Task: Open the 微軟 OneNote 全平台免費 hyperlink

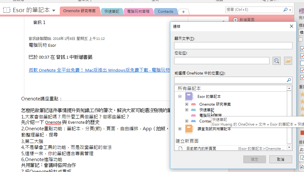Action: pos(99,70)
